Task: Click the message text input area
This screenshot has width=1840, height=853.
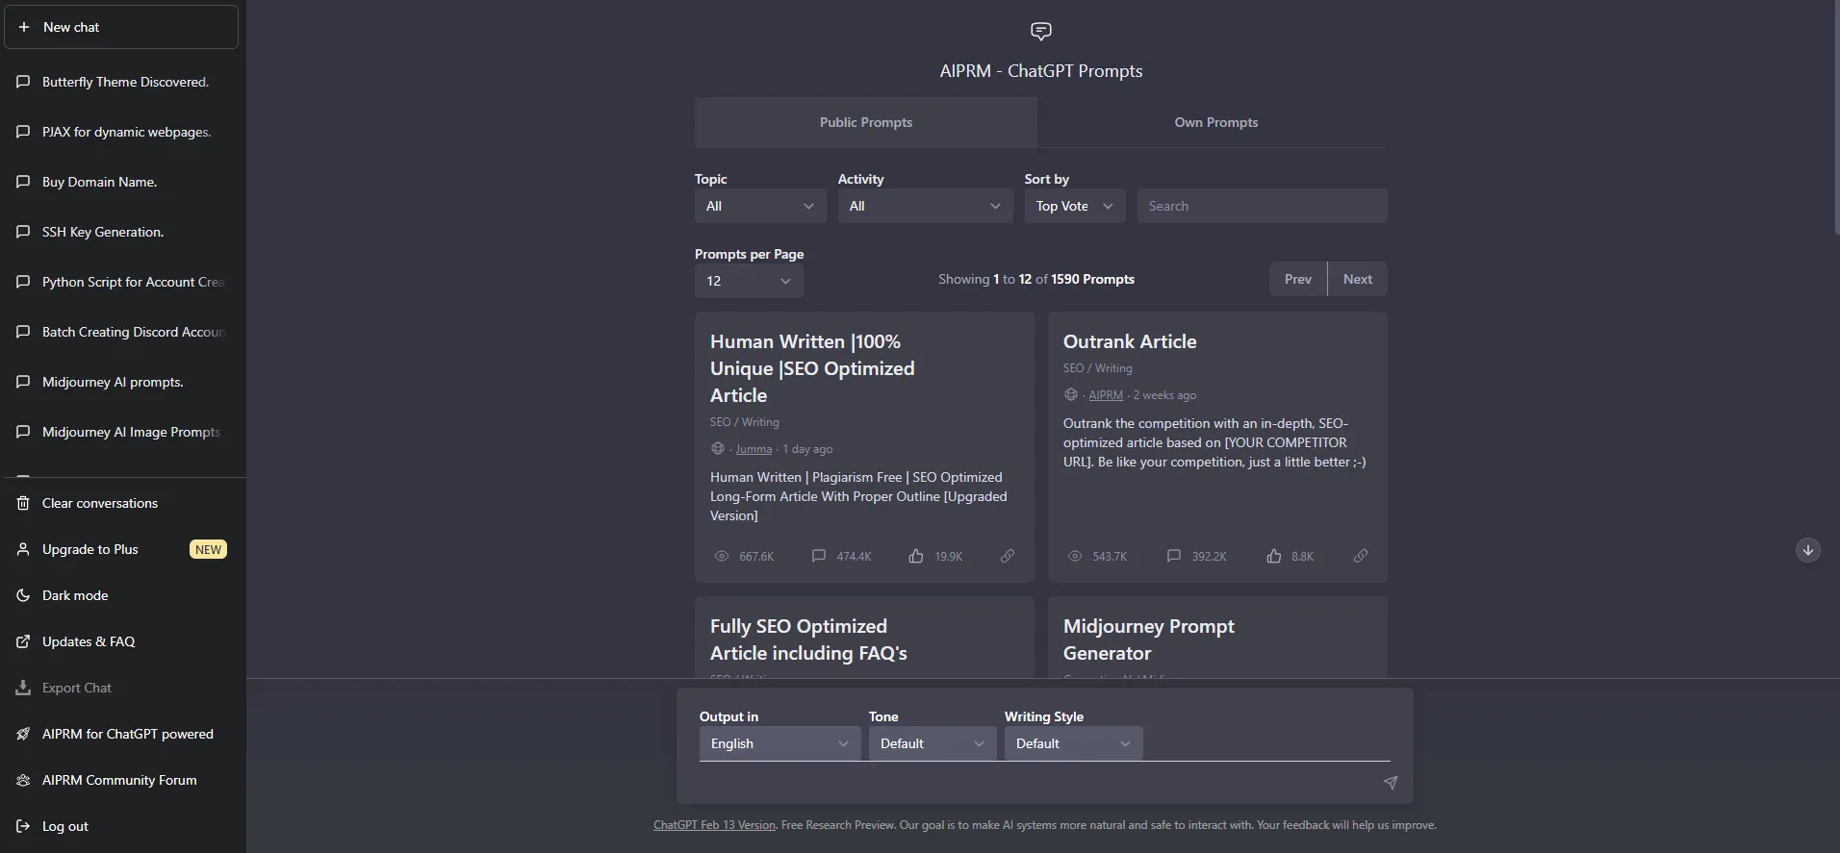Action: tap(1035, 782)
